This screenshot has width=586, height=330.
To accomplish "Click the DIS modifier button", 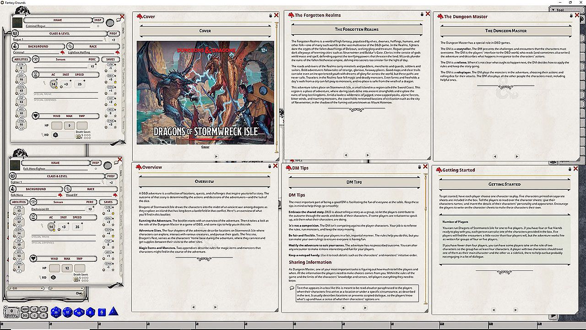I will [x=25, y=315].
